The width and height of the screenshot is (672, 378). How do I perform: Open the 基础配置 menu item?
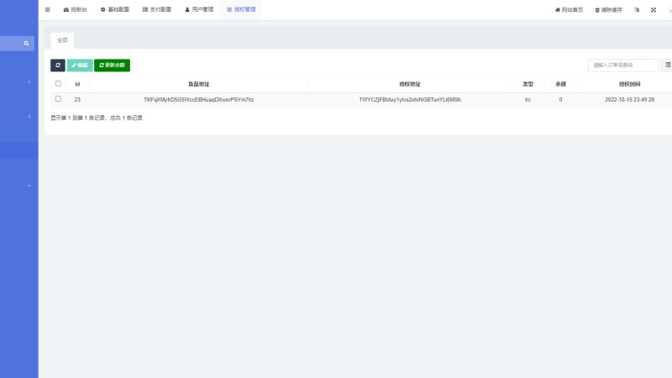115,9
